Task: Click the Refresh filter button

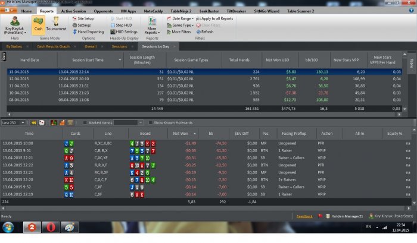Action: coord(205,32)
